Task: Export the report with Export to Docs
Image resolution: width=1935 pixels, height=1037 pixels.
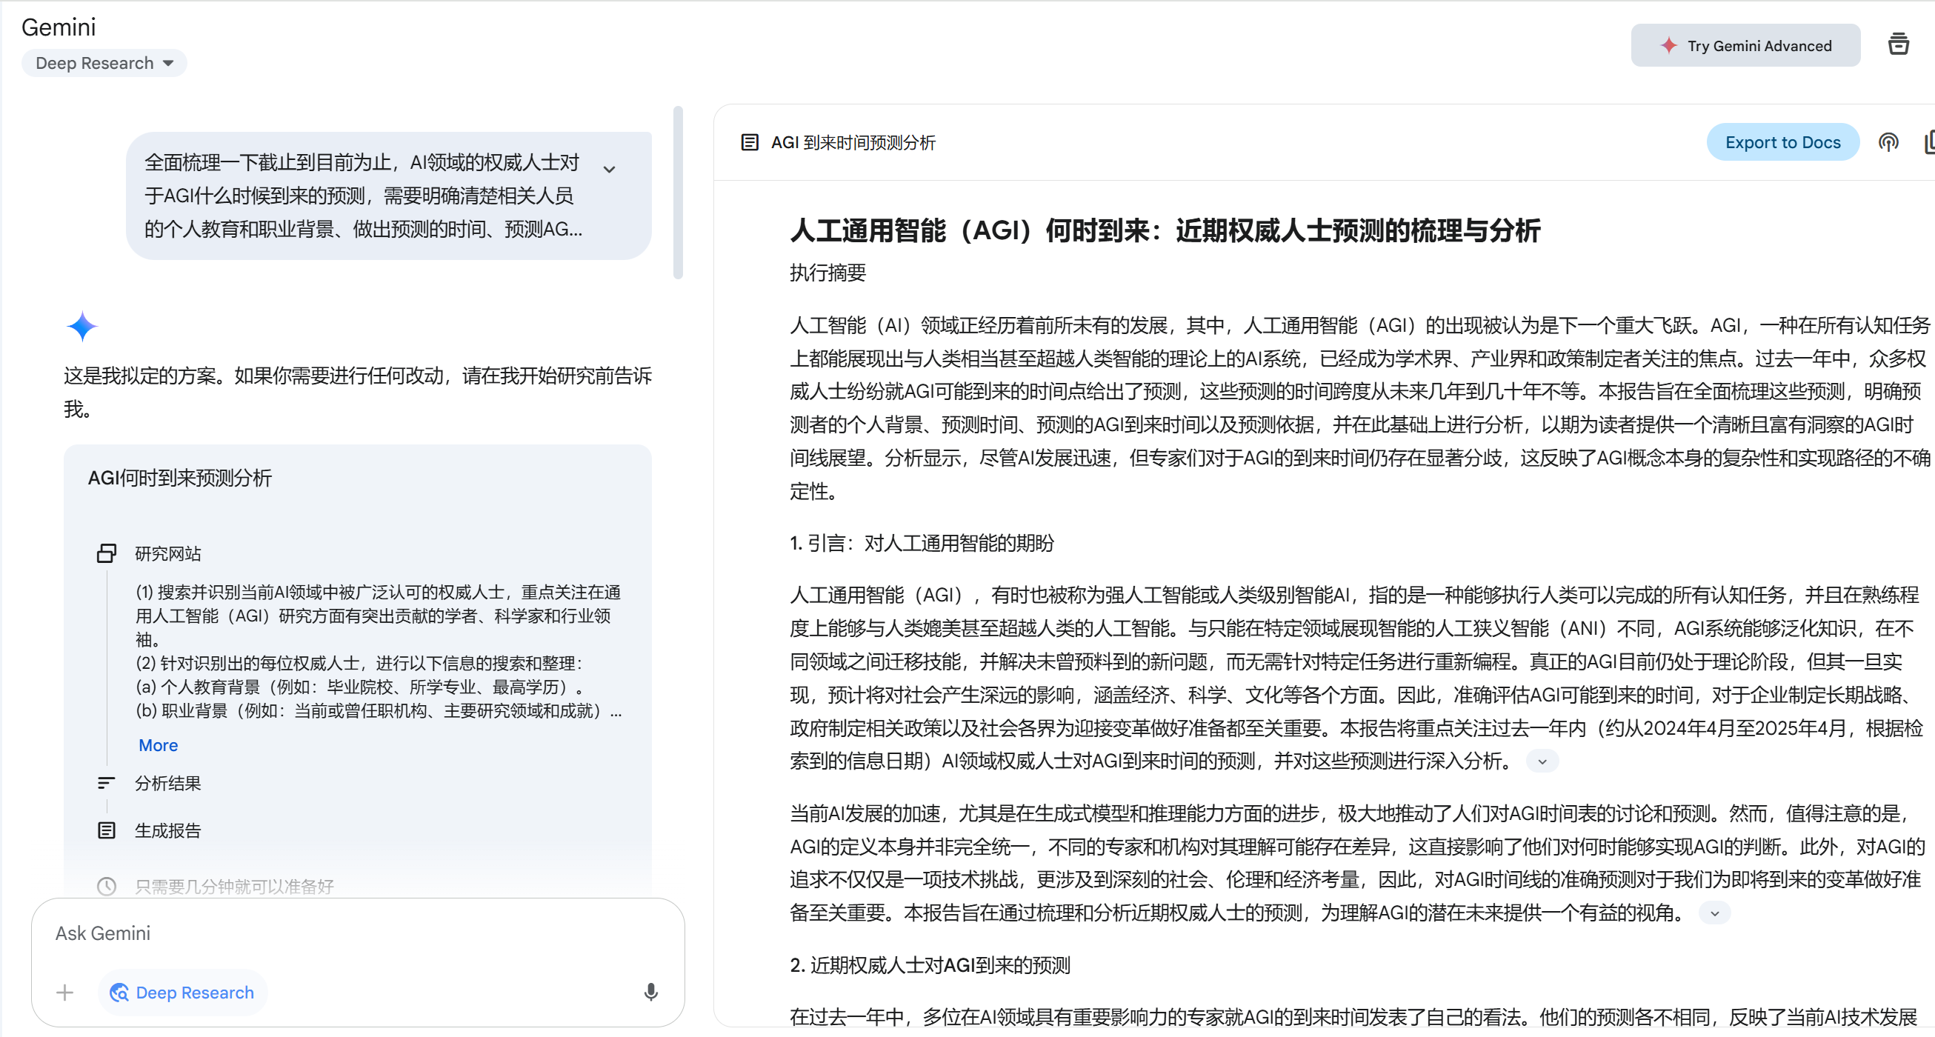Action: (1783, 142)
